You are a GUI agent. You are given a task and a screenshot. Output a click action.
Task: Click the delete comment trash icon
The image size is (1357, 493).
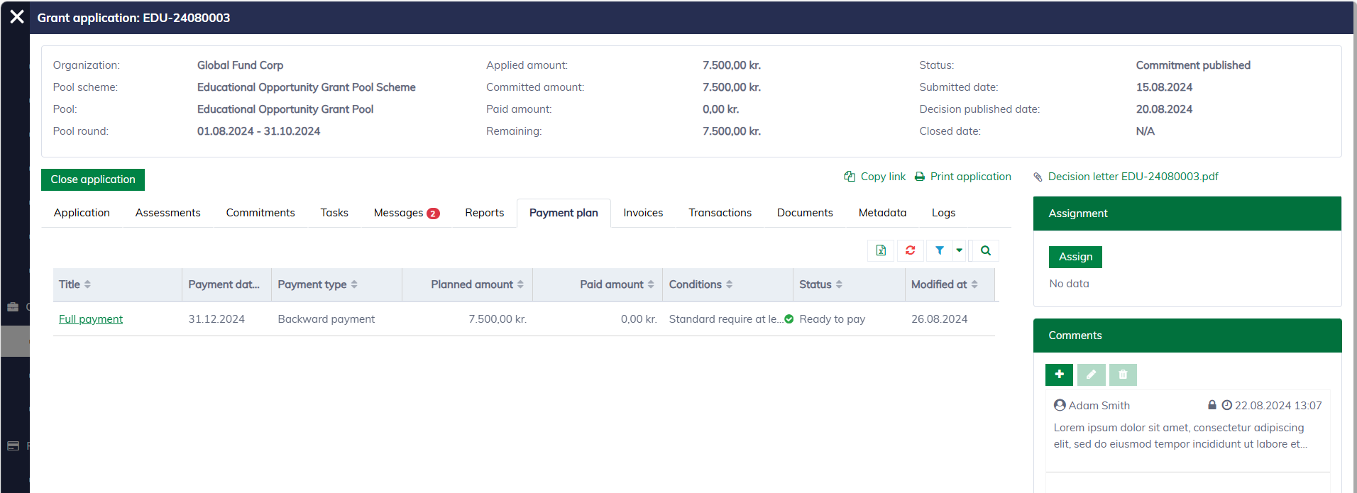[1123, 375]
